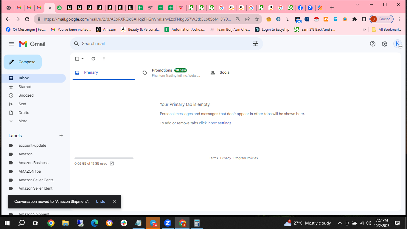Show hidden system tray icons
The image size is (407, 229).
(x=340, y=223)
